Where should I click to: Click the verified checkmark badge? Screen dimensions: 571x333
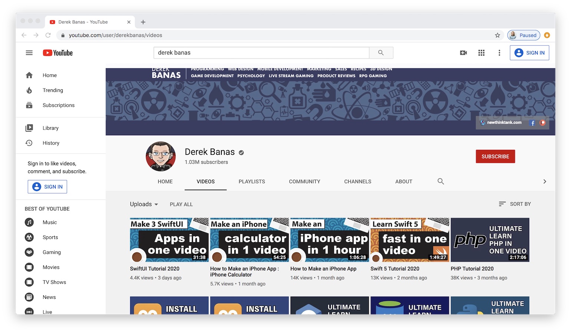click(241, 153)
